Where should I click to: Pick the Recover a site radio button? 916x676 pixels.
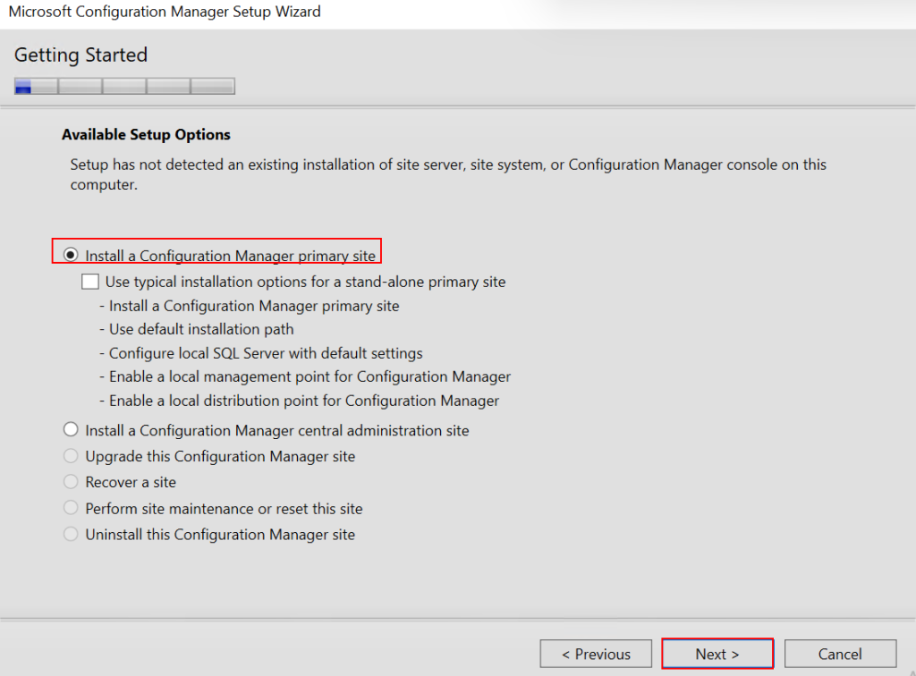[x=72, y=482]
